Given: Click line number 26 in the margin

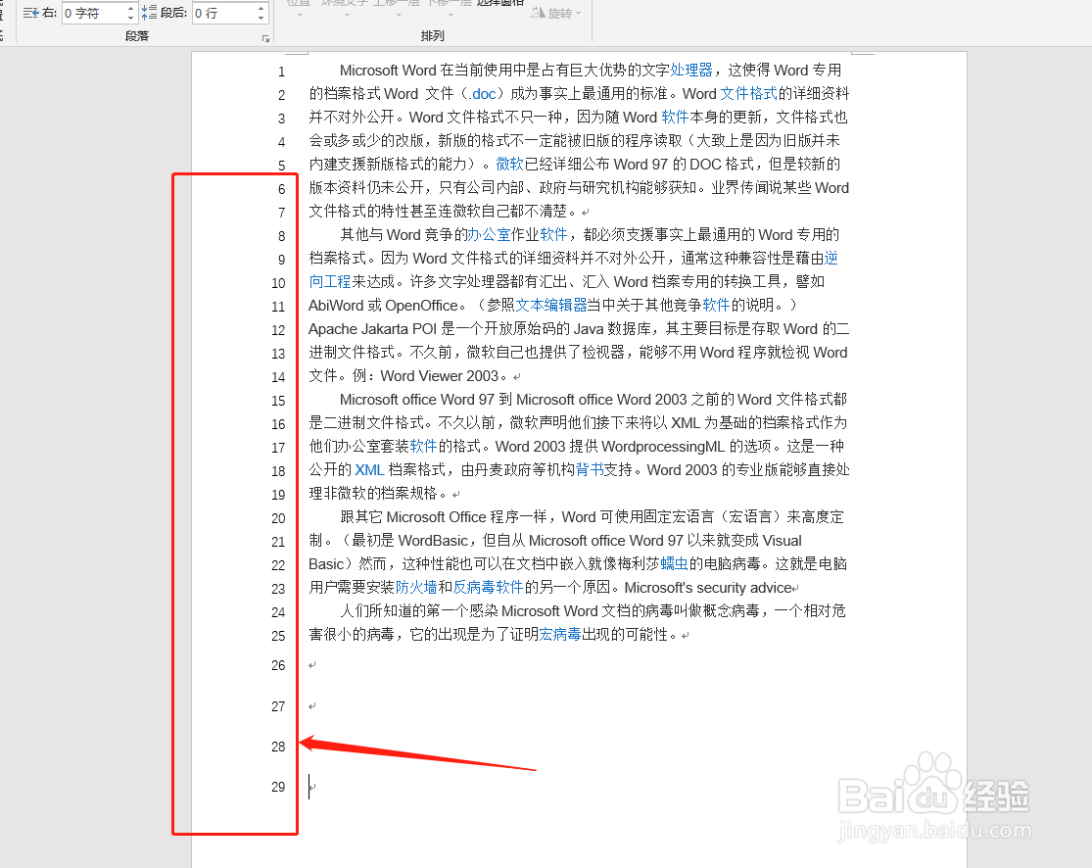Looking at the screenshot, I should 278,666.
